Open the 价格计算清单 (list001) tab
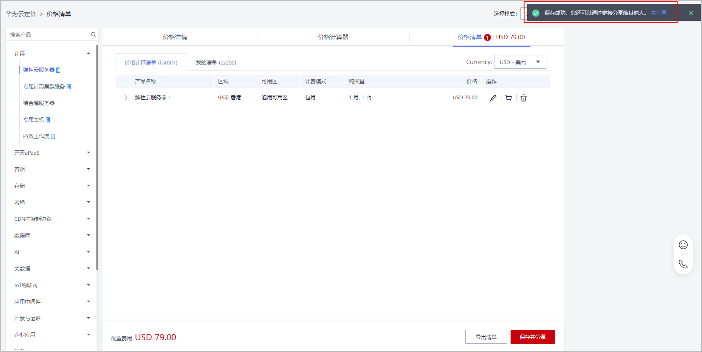The width and height of the screenshot is (702, 352). pos(151,62)
